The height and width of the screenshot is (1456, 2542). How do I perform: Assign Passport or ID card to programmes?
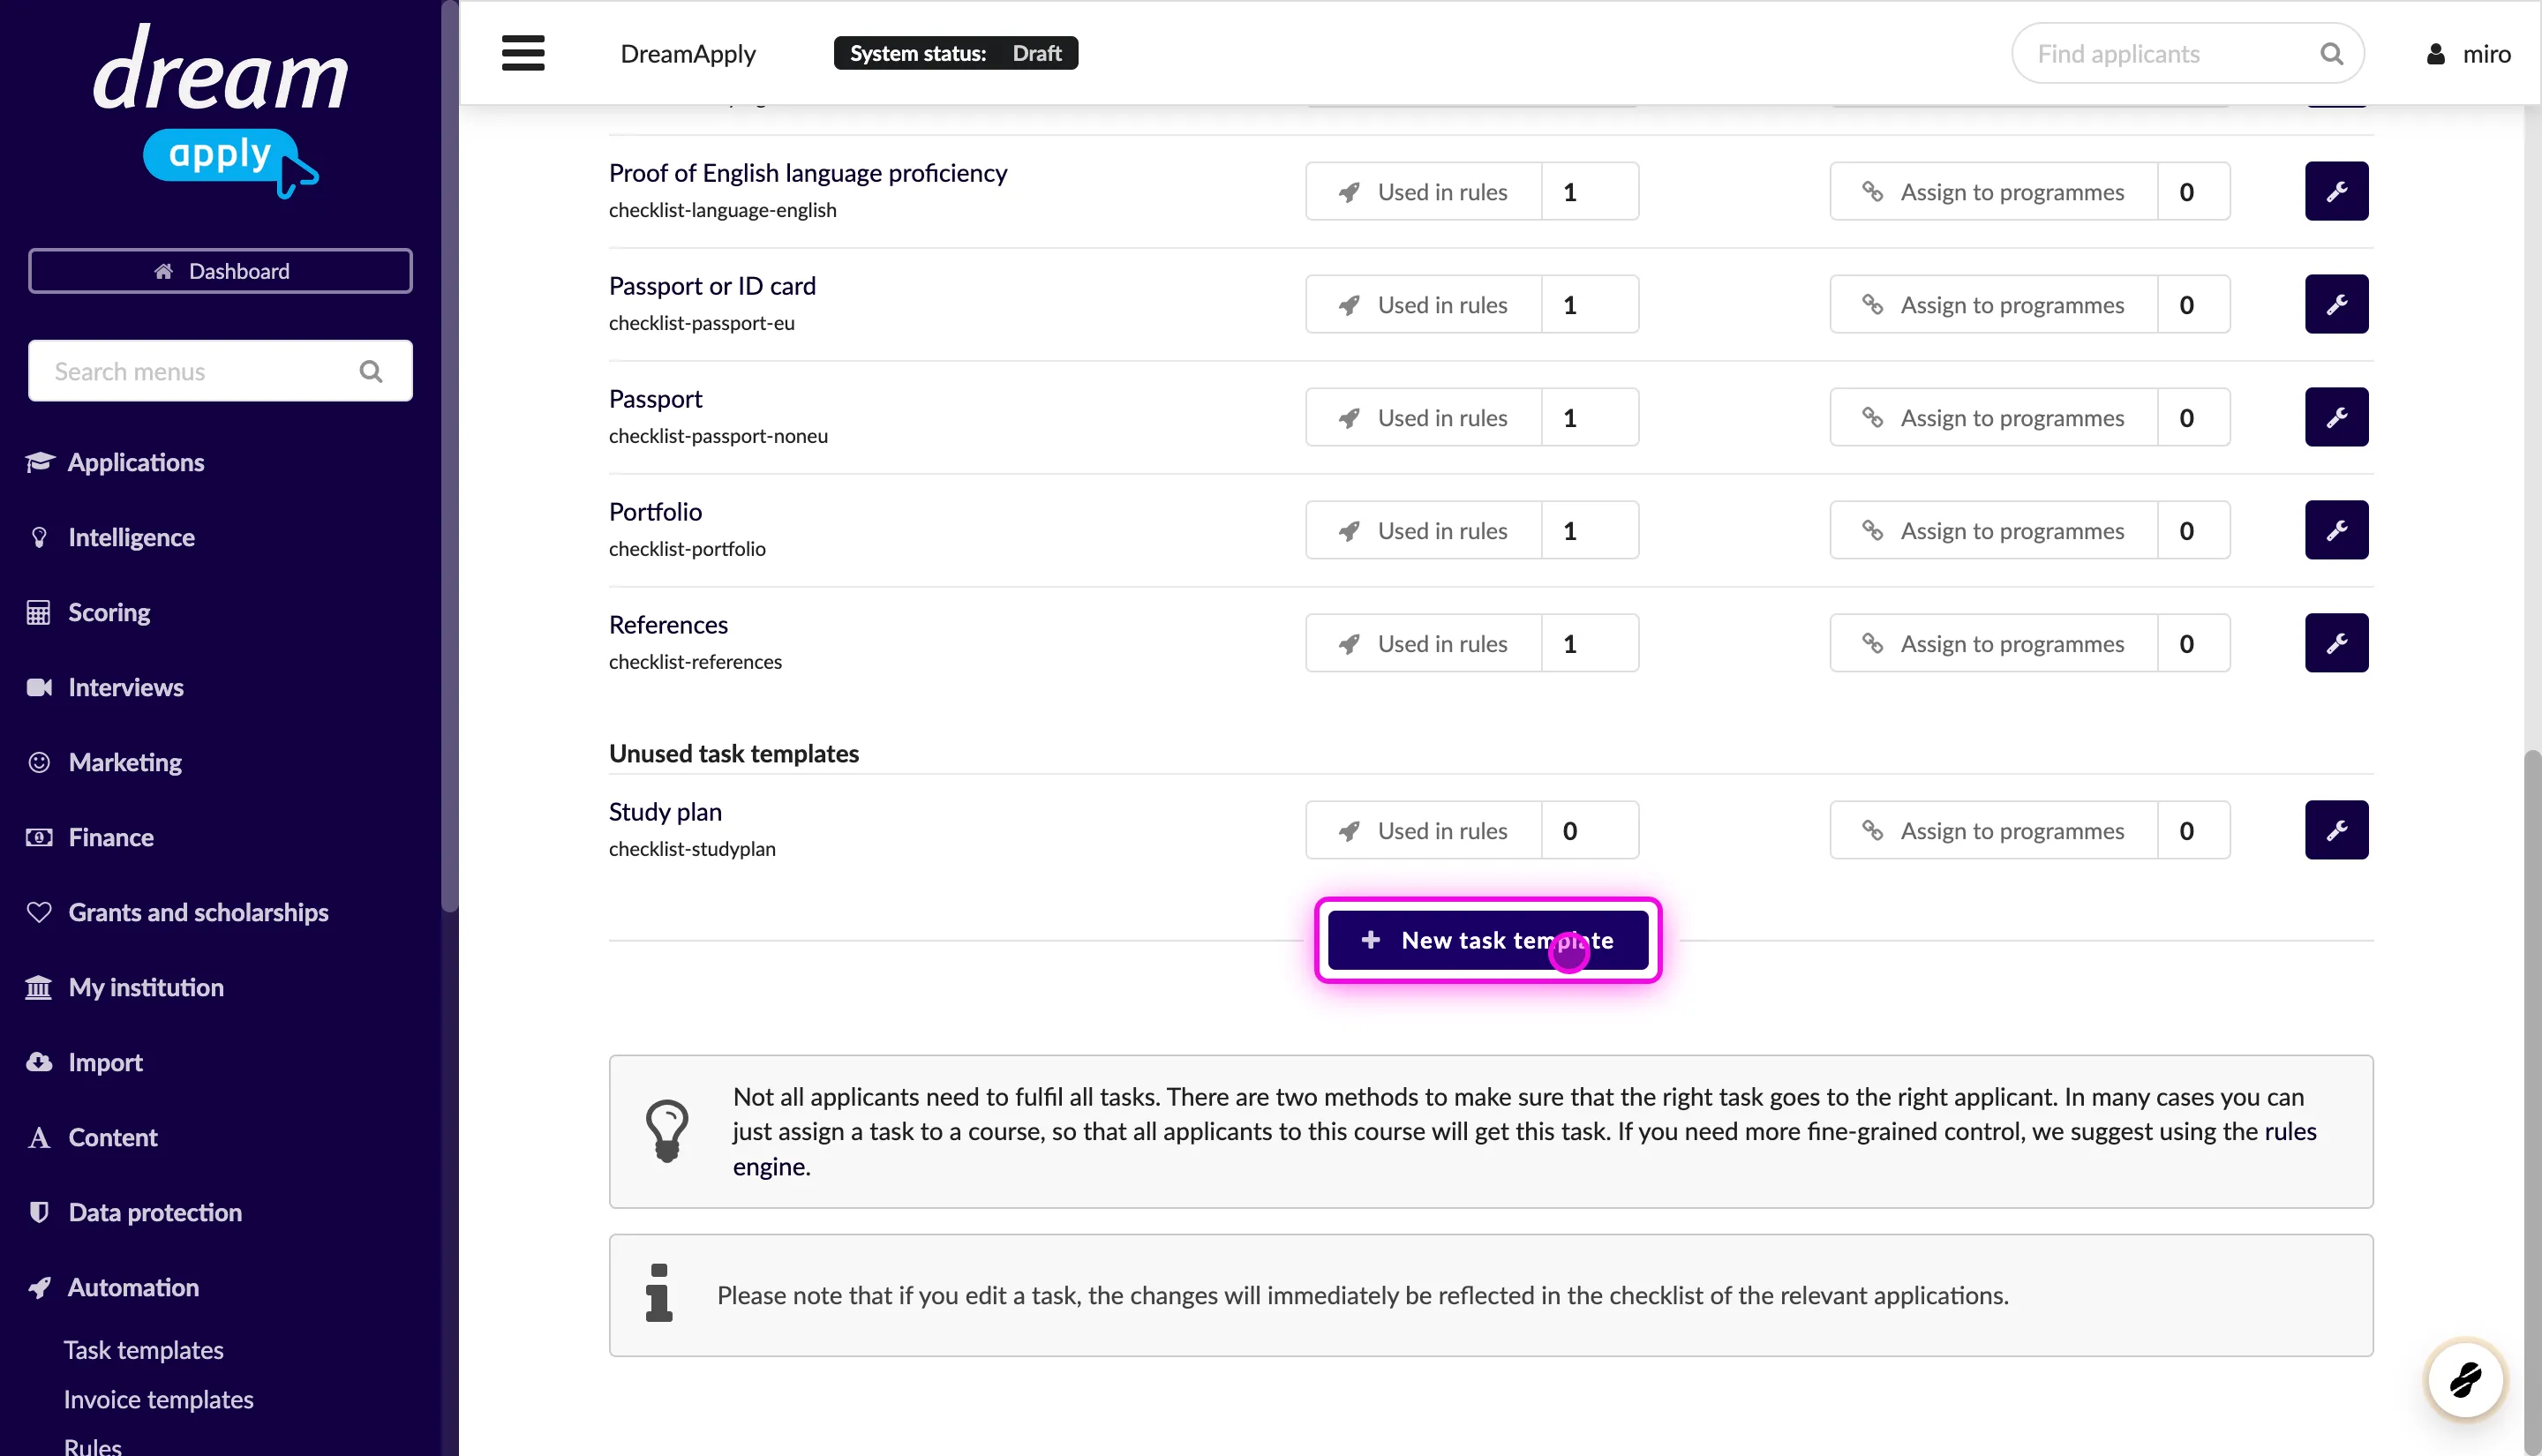pos(2030,304)
